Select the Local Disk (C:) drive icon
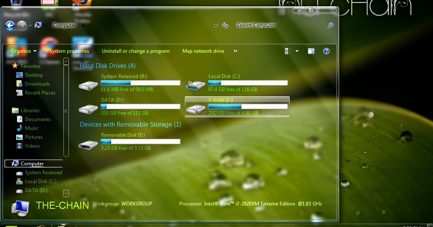 (195, 85)
